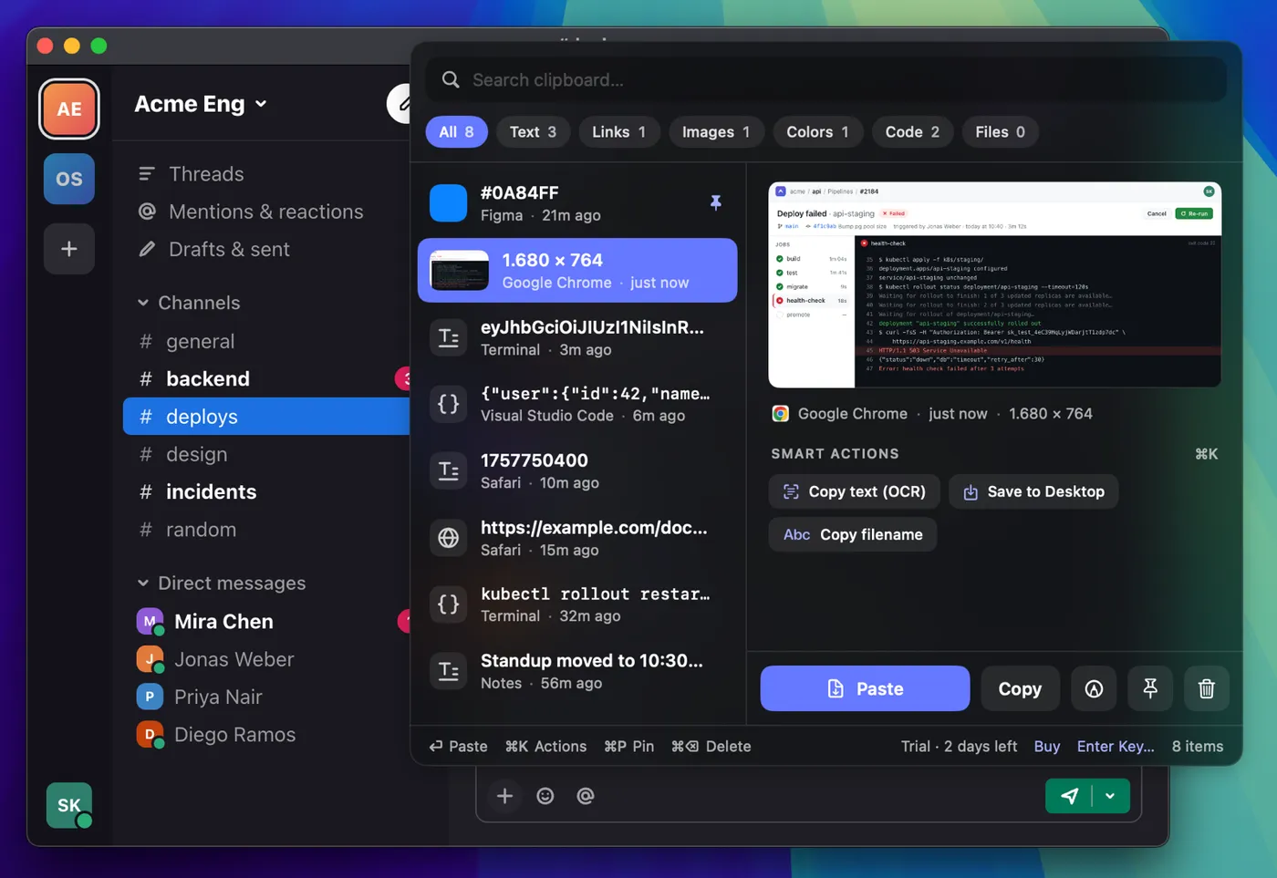This screenshot has height=878, width=1277.
Task: Click the Google Chrome source icon in preview
Action: [x=781, y=414]
